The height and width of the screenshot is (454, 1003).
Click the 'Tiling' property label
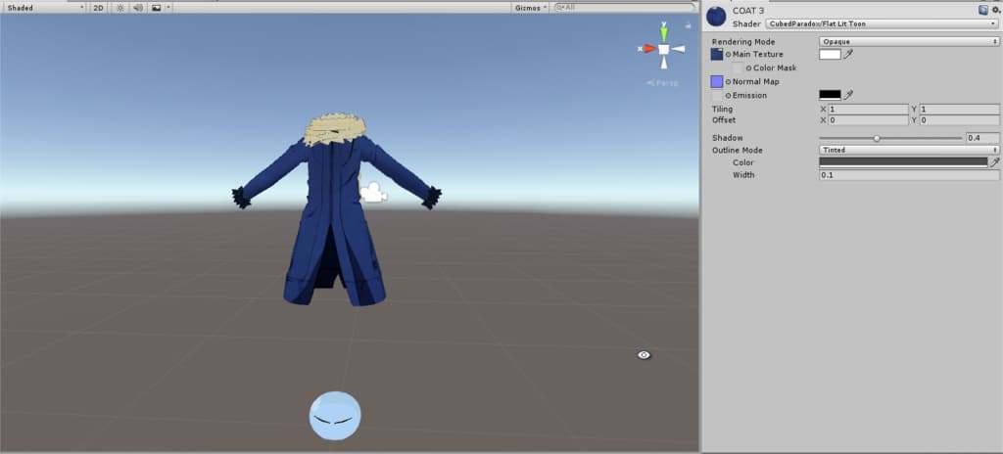pyautogui.click(x=722, y=110)
